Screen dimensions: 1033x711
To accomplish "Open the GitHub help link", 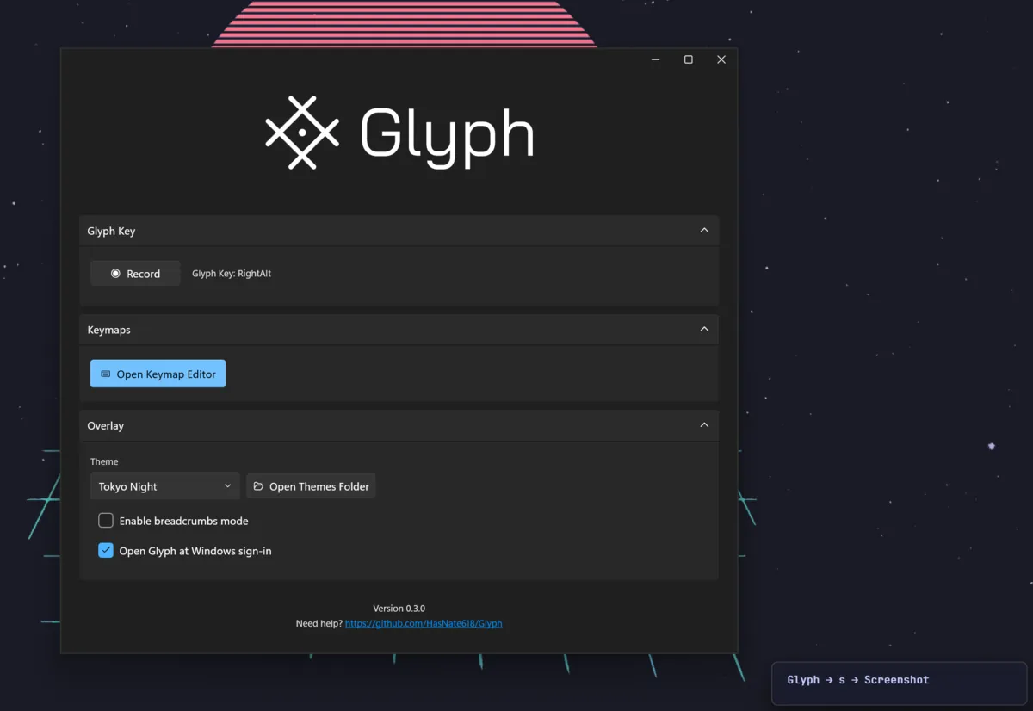I will tap(424, 623).
